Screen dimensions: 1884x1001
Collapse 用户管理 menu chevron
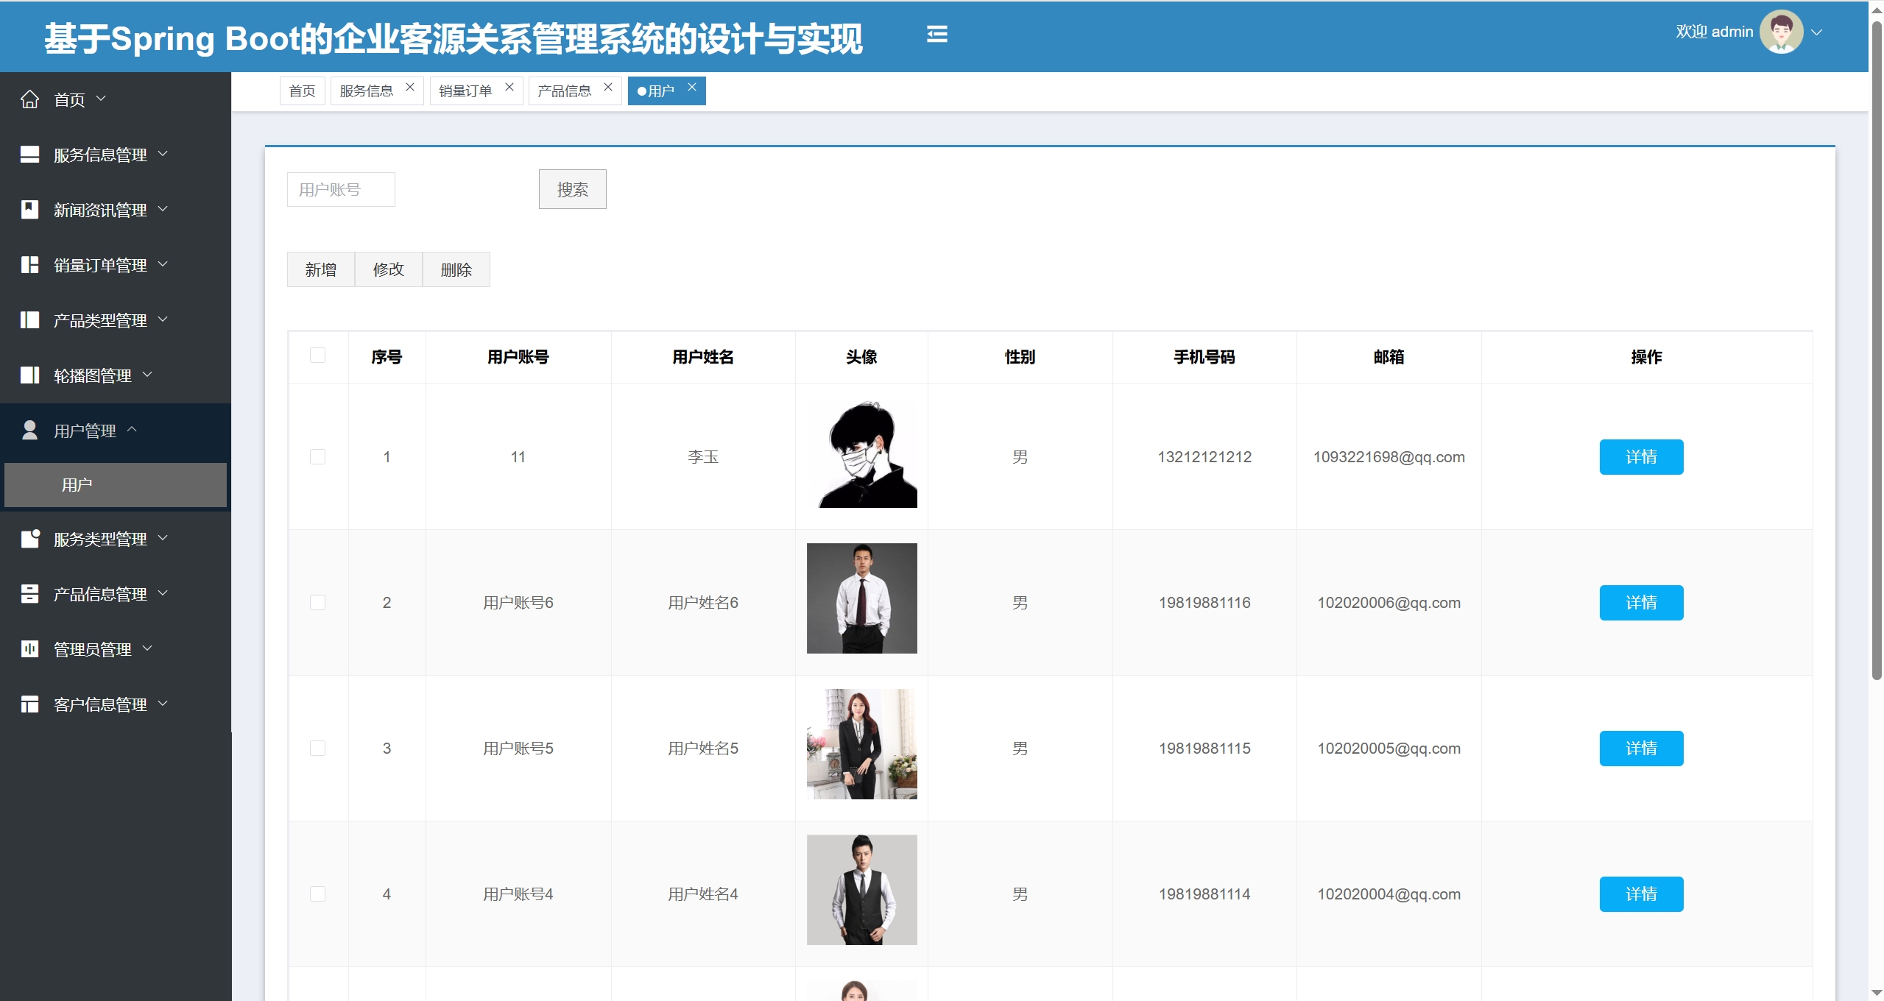(132, 429)
